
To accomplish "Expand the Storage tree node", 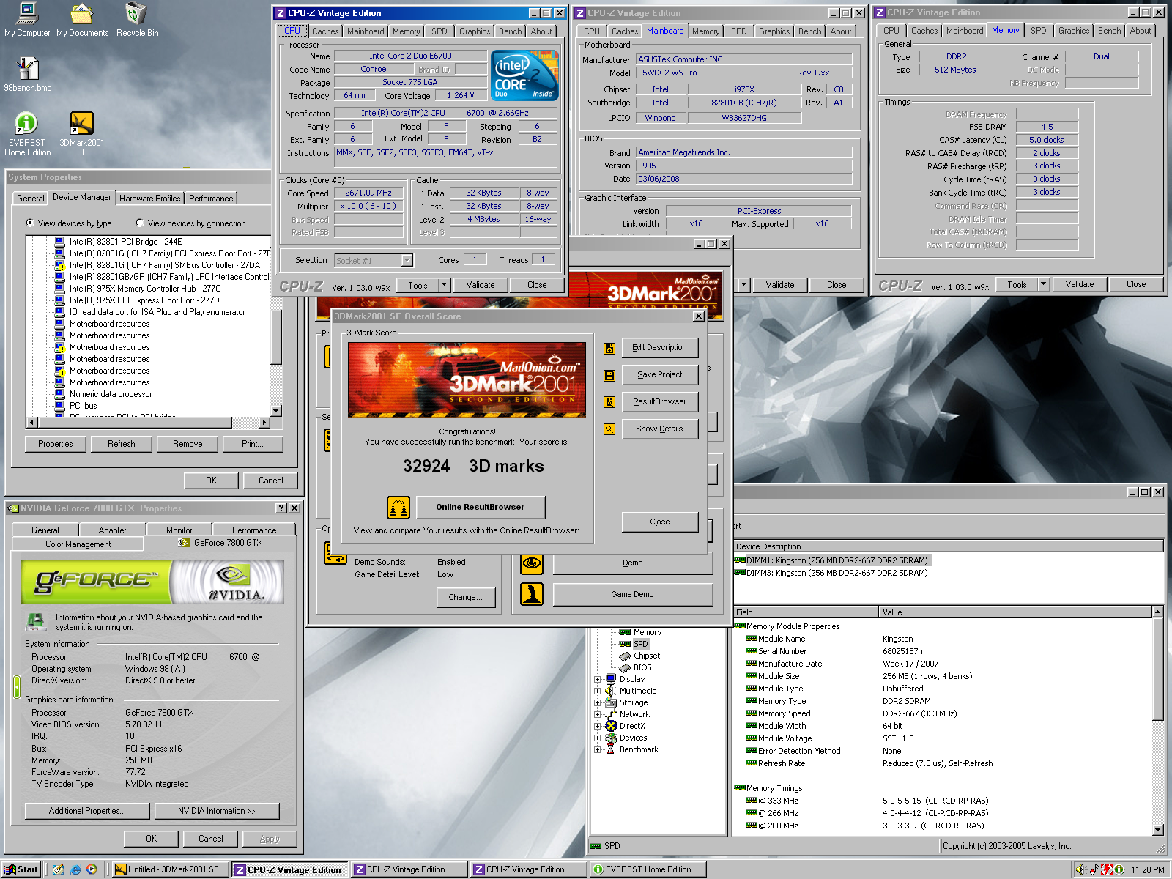I will point(597,702).
